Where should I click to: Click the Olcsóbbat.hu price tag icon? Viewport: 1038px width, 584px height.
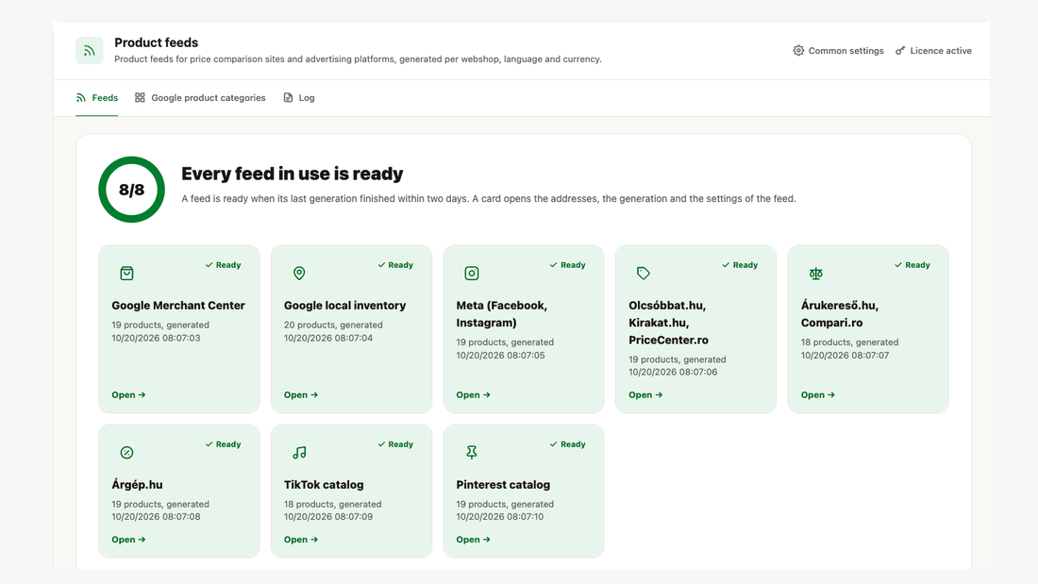coord(644,273)
